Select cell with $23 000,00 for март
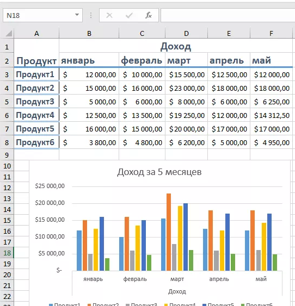This screenshot has width=295, height=306. (186, 88)
